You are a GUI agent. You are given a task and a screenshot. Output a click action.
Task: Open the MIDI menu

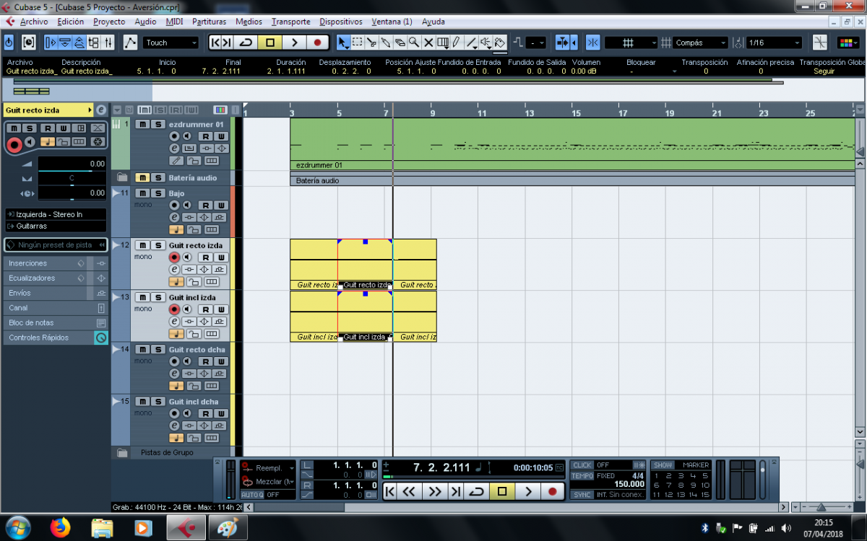click(174, 22)
